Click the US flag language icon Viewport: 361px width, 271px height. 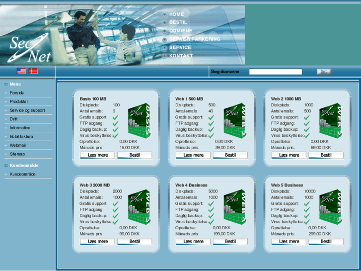click(21, 71)
